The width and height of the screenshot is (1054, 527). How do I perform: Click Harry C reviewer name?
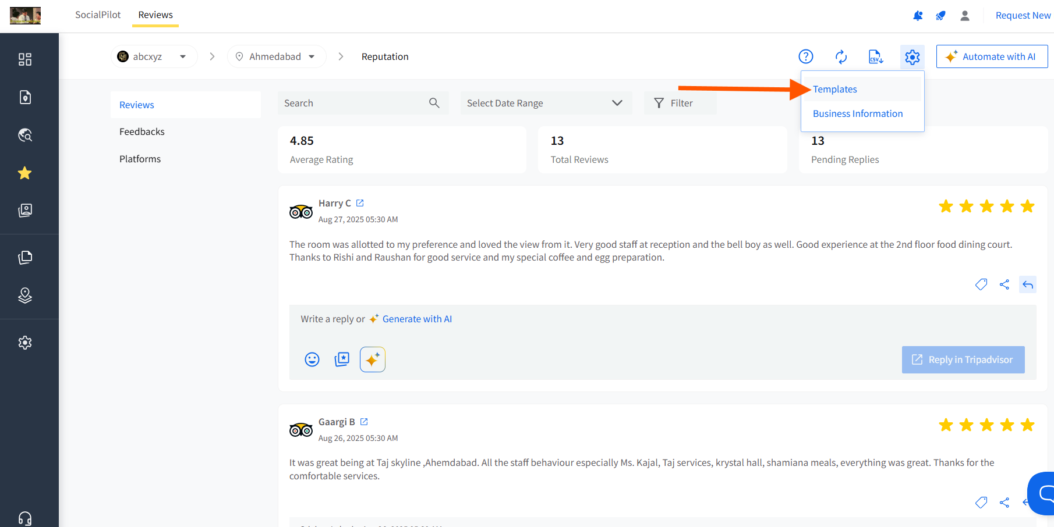click(335, 203)
